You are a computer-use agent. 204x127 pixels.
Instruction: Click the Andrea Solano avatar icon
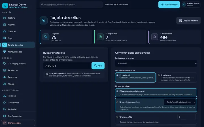[184, 5]
